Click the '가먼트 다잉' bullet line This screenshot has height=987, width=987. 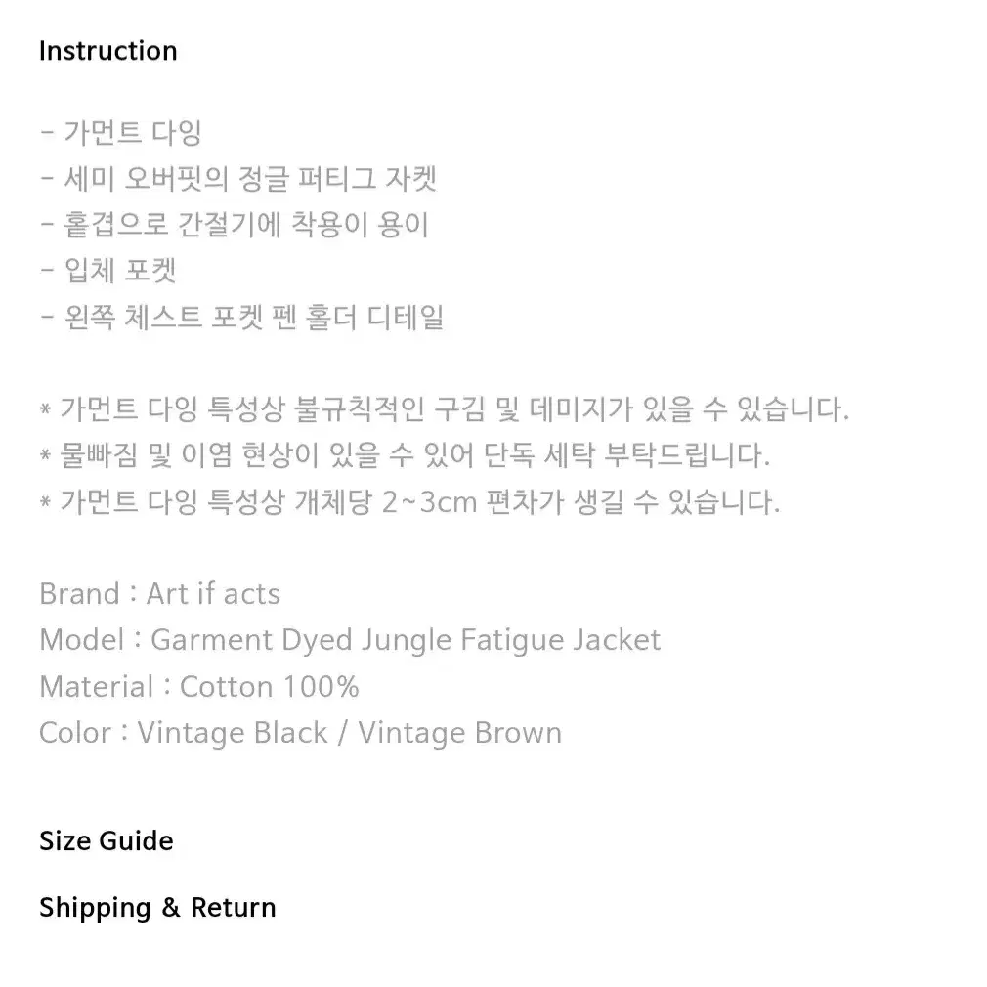click(x=120, y=133)
